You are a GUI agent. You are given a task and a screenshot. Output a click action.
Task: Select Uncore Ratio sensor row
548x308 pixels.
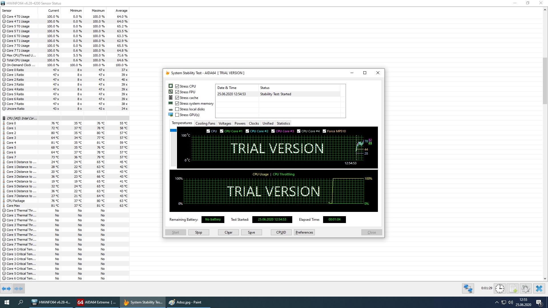click(65, 109)
